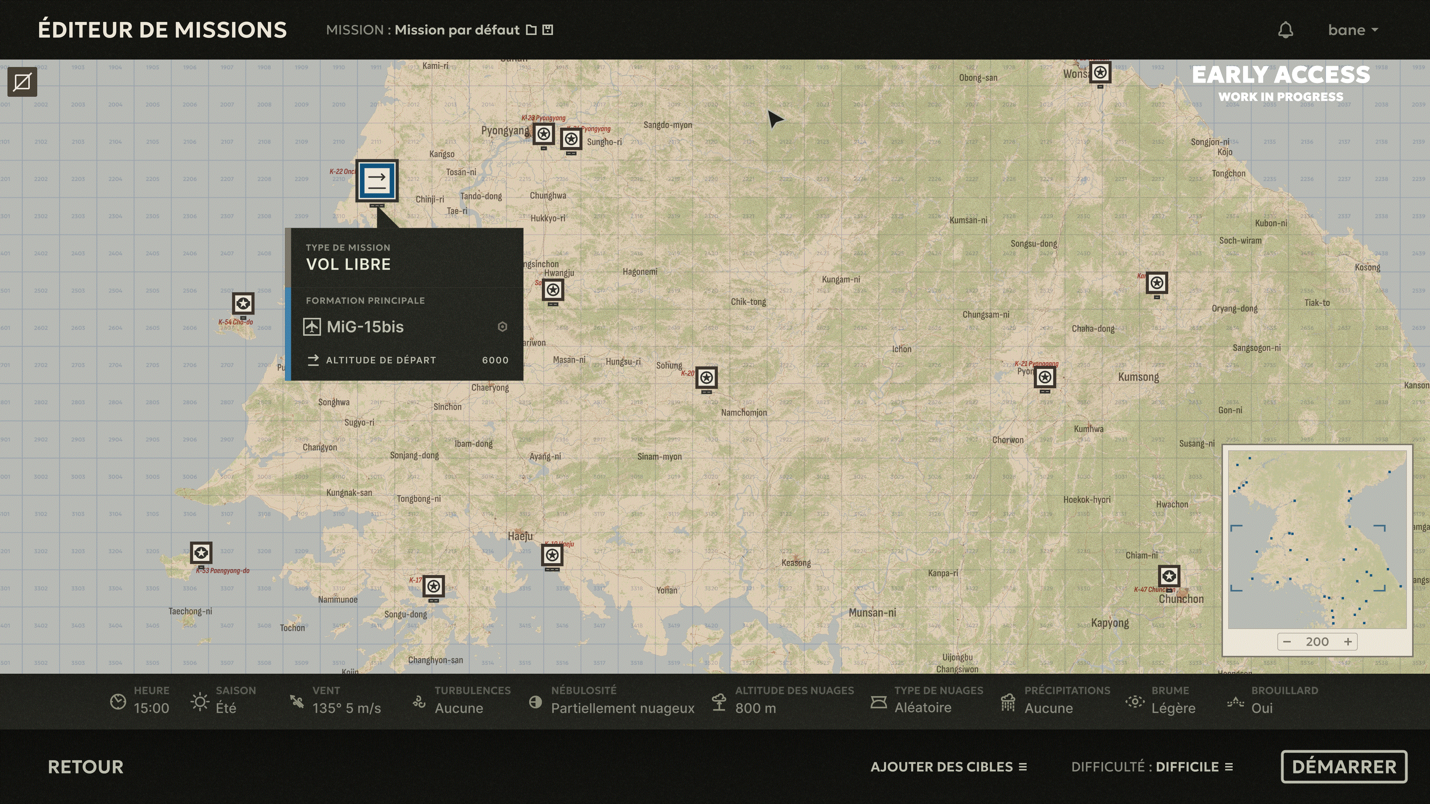This screenshot has width=1430, height=804.
Task: Open the Ajouter des cibles menu
Action: pos(949,767)
